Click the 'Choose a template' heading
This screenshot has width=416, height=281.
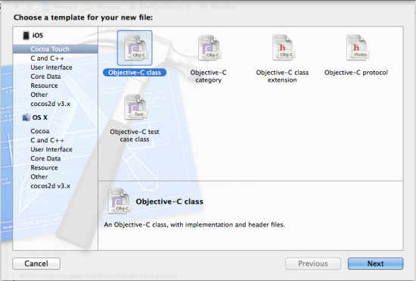point(83,17)
